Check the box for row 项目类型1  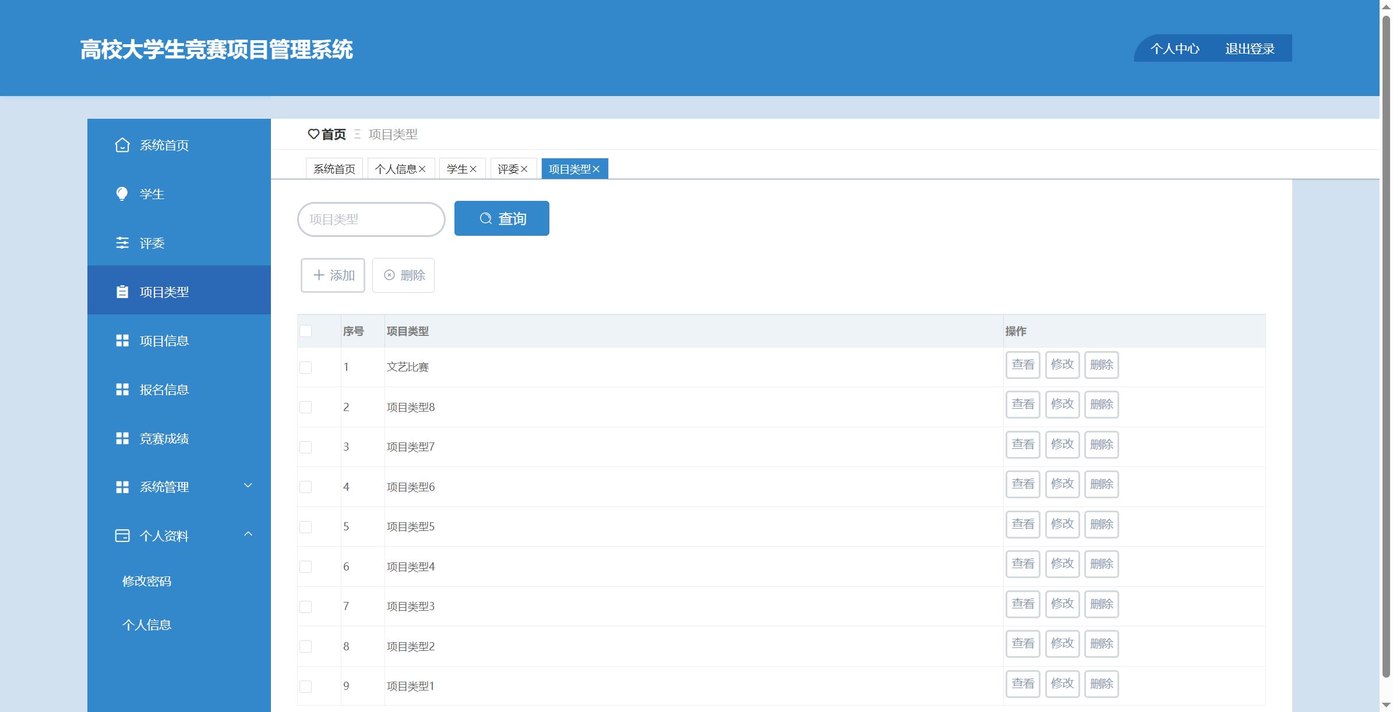(305, 686)
